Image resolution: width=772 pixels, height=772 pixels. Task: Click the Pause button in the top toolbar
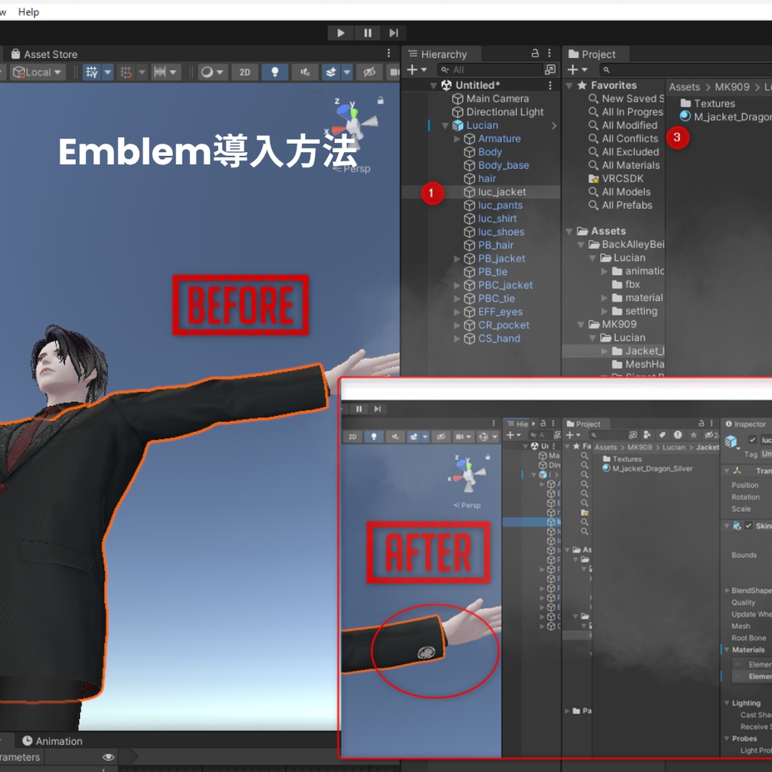(367, 33)
